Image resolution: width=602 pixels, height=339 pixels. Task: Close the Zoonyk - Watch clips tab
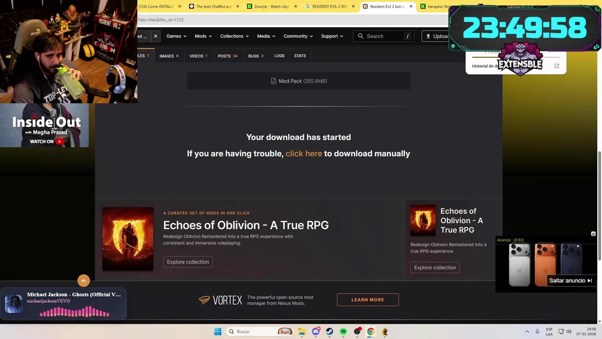[x=295, y=7]
